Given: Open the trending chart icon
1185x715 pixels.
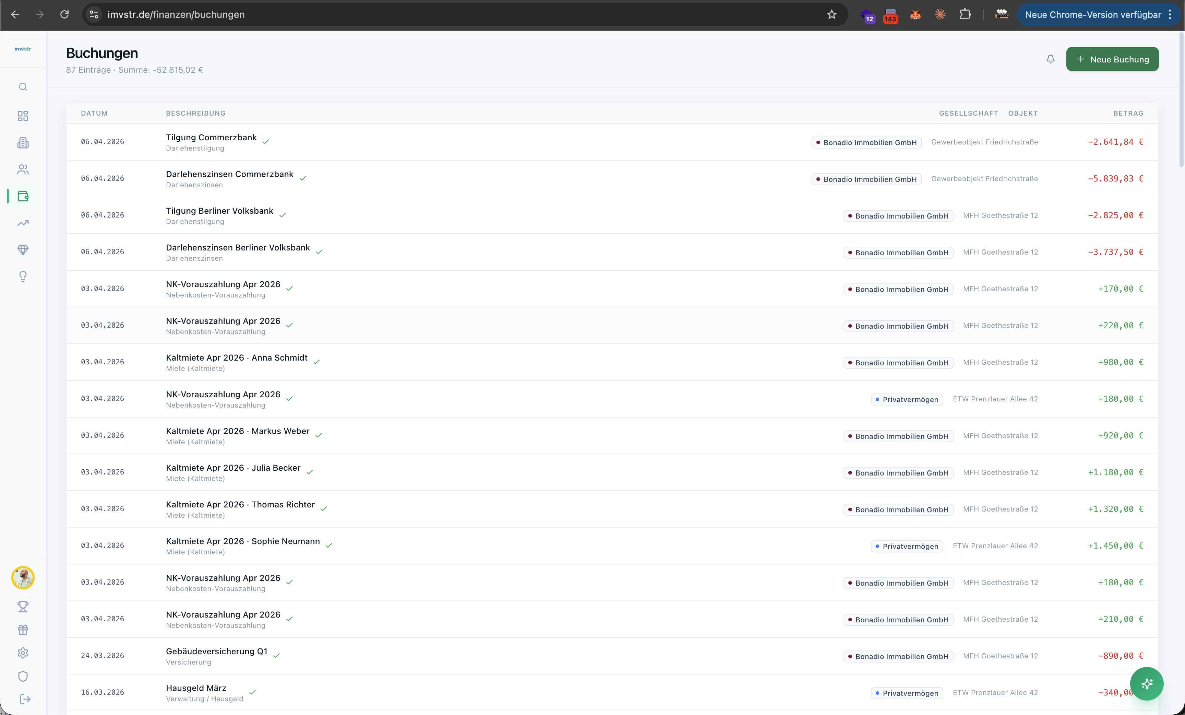Looking at the screenshot, I should pyautogui.click(x=23, y=223).
